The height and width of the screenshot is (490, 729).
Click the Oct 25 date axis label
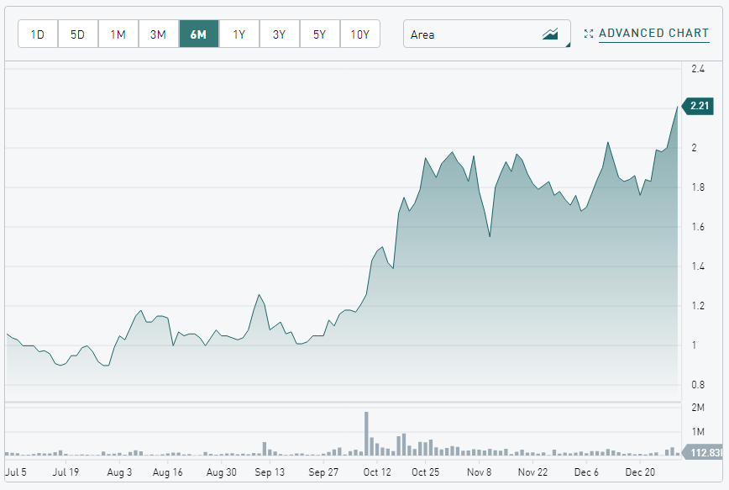tap(426, 472)
